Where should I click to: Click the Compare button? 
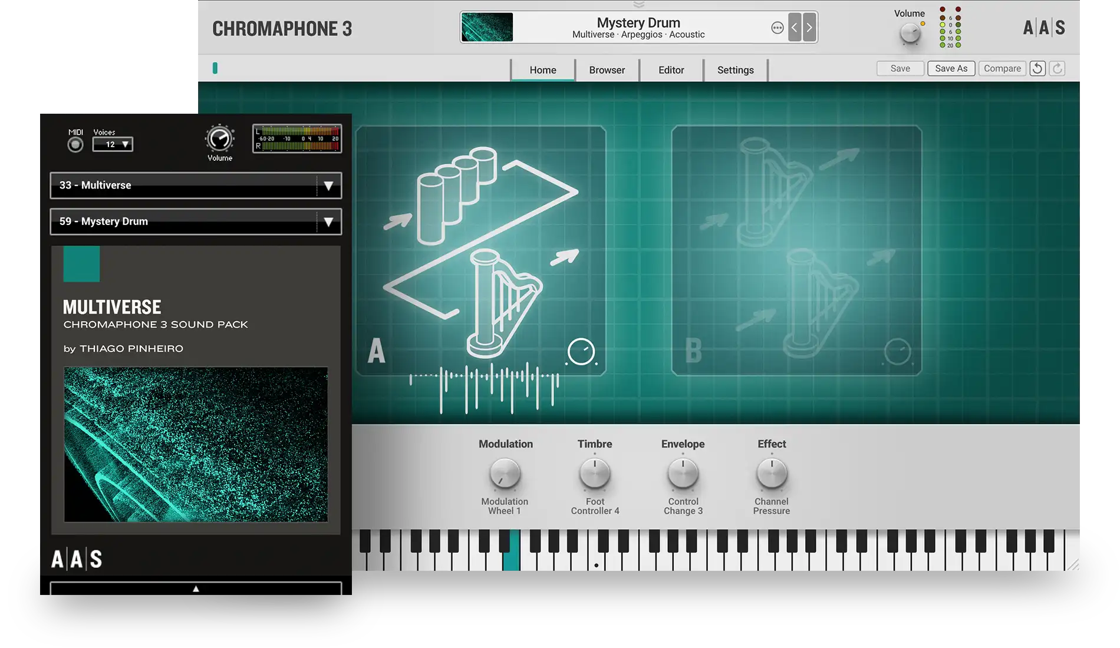(x=1002, y=68)
